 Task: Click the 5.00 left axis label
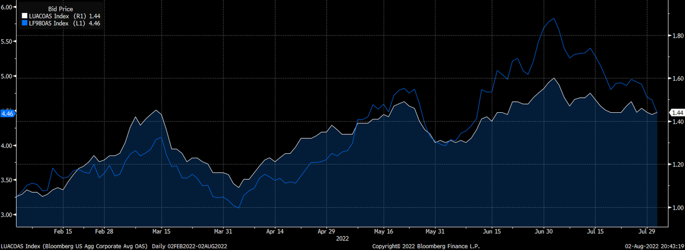tap(7, 76)
